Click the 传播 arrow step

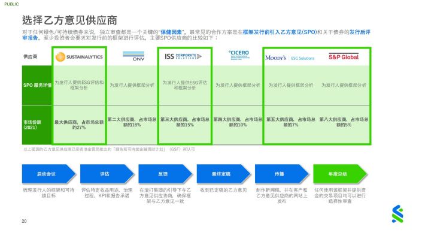tap(282, 174)
